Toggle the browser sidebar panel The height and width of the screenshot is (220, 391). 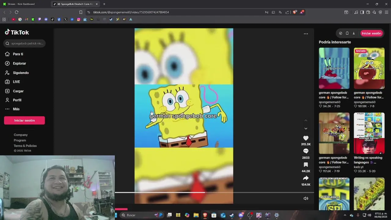point(362,12)
